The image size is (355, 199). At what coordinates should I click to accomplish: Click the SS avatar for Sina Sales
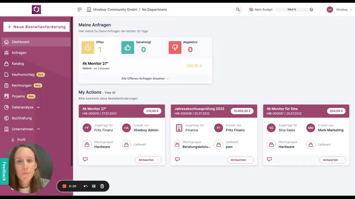[x=271, y=128]
